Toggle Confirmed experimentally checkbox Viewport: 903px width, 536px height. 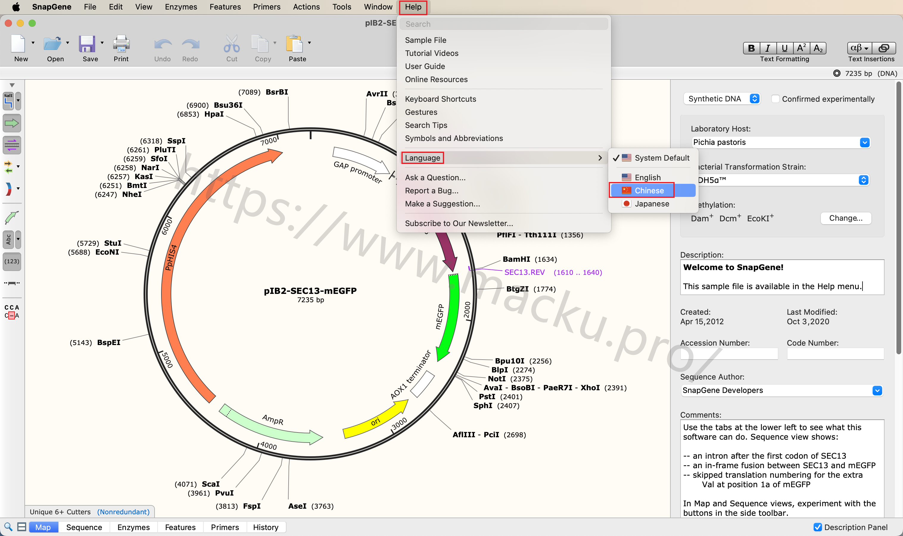tap(775, 99)
